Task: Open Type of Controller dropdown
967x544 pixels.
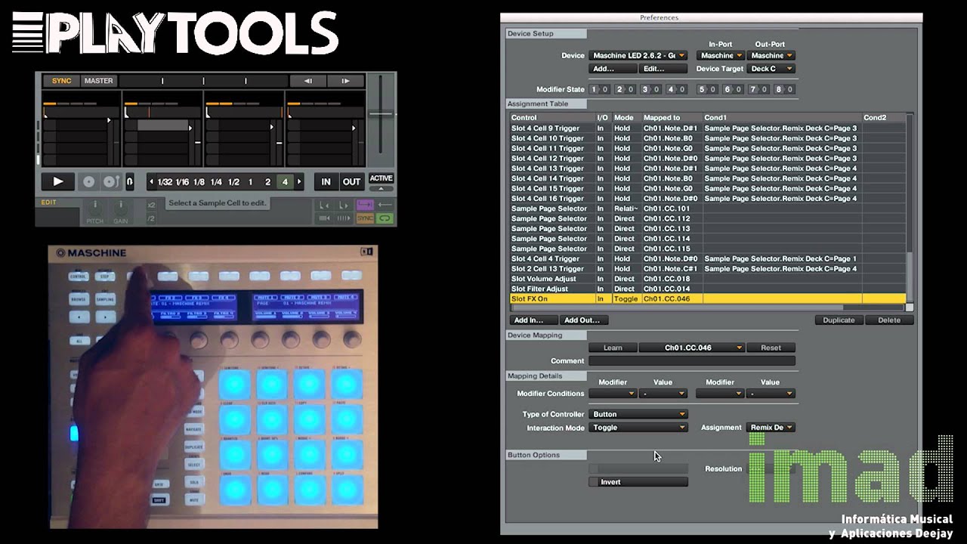Action: click(638, 414)
